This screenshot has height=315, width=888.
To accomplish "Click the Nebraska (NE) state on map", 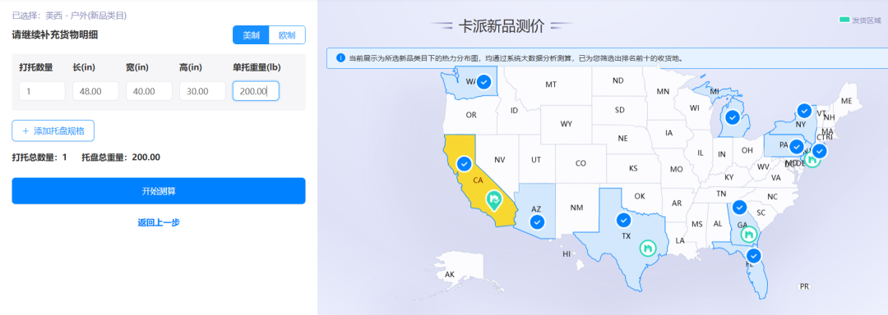I will (622, 139).
